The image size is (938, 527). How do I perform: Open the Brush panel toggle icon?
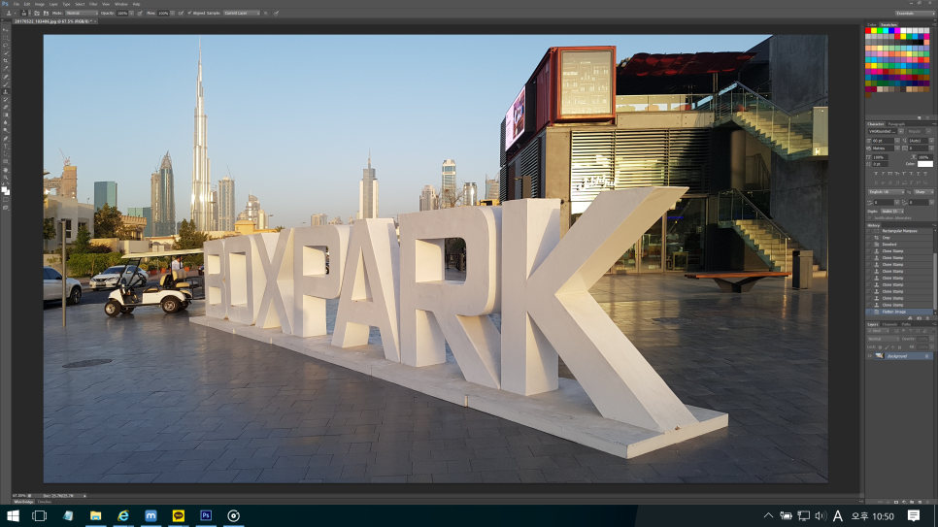click(37, 14)
